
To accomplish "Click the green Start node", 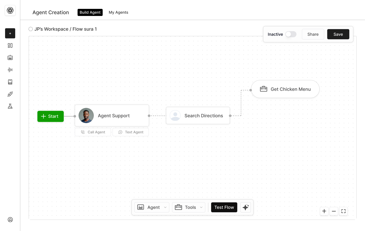I will [50, 116].
